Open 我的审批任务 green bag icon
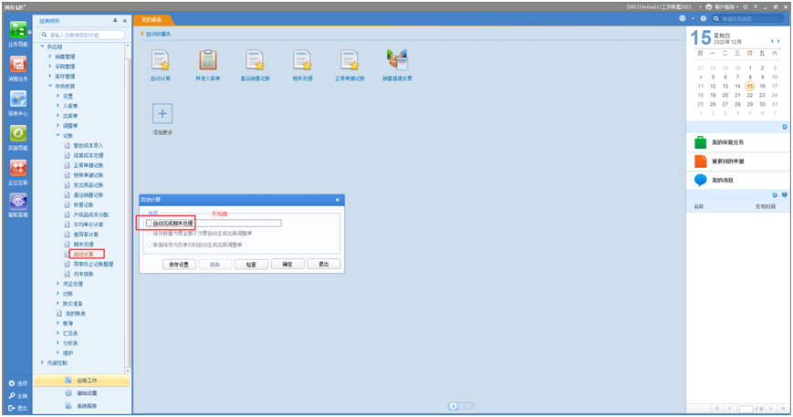The width and height of the screenshot is (793, 417). (x=700, y=142)
